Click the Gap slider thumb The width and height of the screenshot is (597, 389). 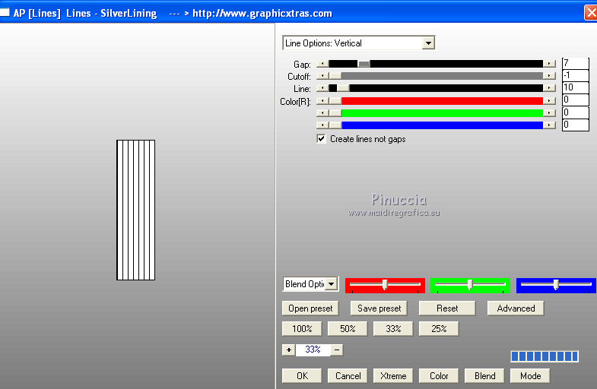click(364, 64)
